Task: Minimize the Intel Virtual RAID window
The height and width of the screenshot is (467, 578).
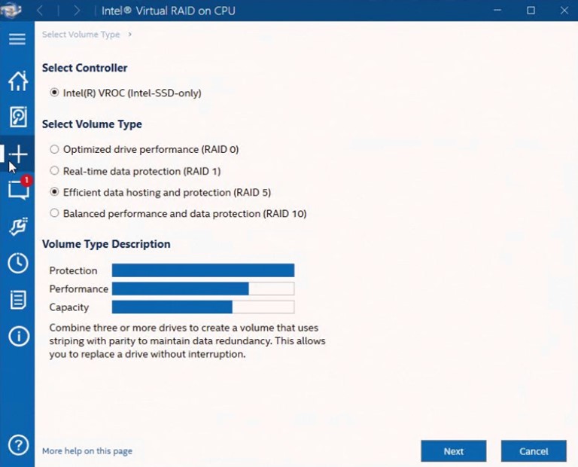Action: point(497,11)
